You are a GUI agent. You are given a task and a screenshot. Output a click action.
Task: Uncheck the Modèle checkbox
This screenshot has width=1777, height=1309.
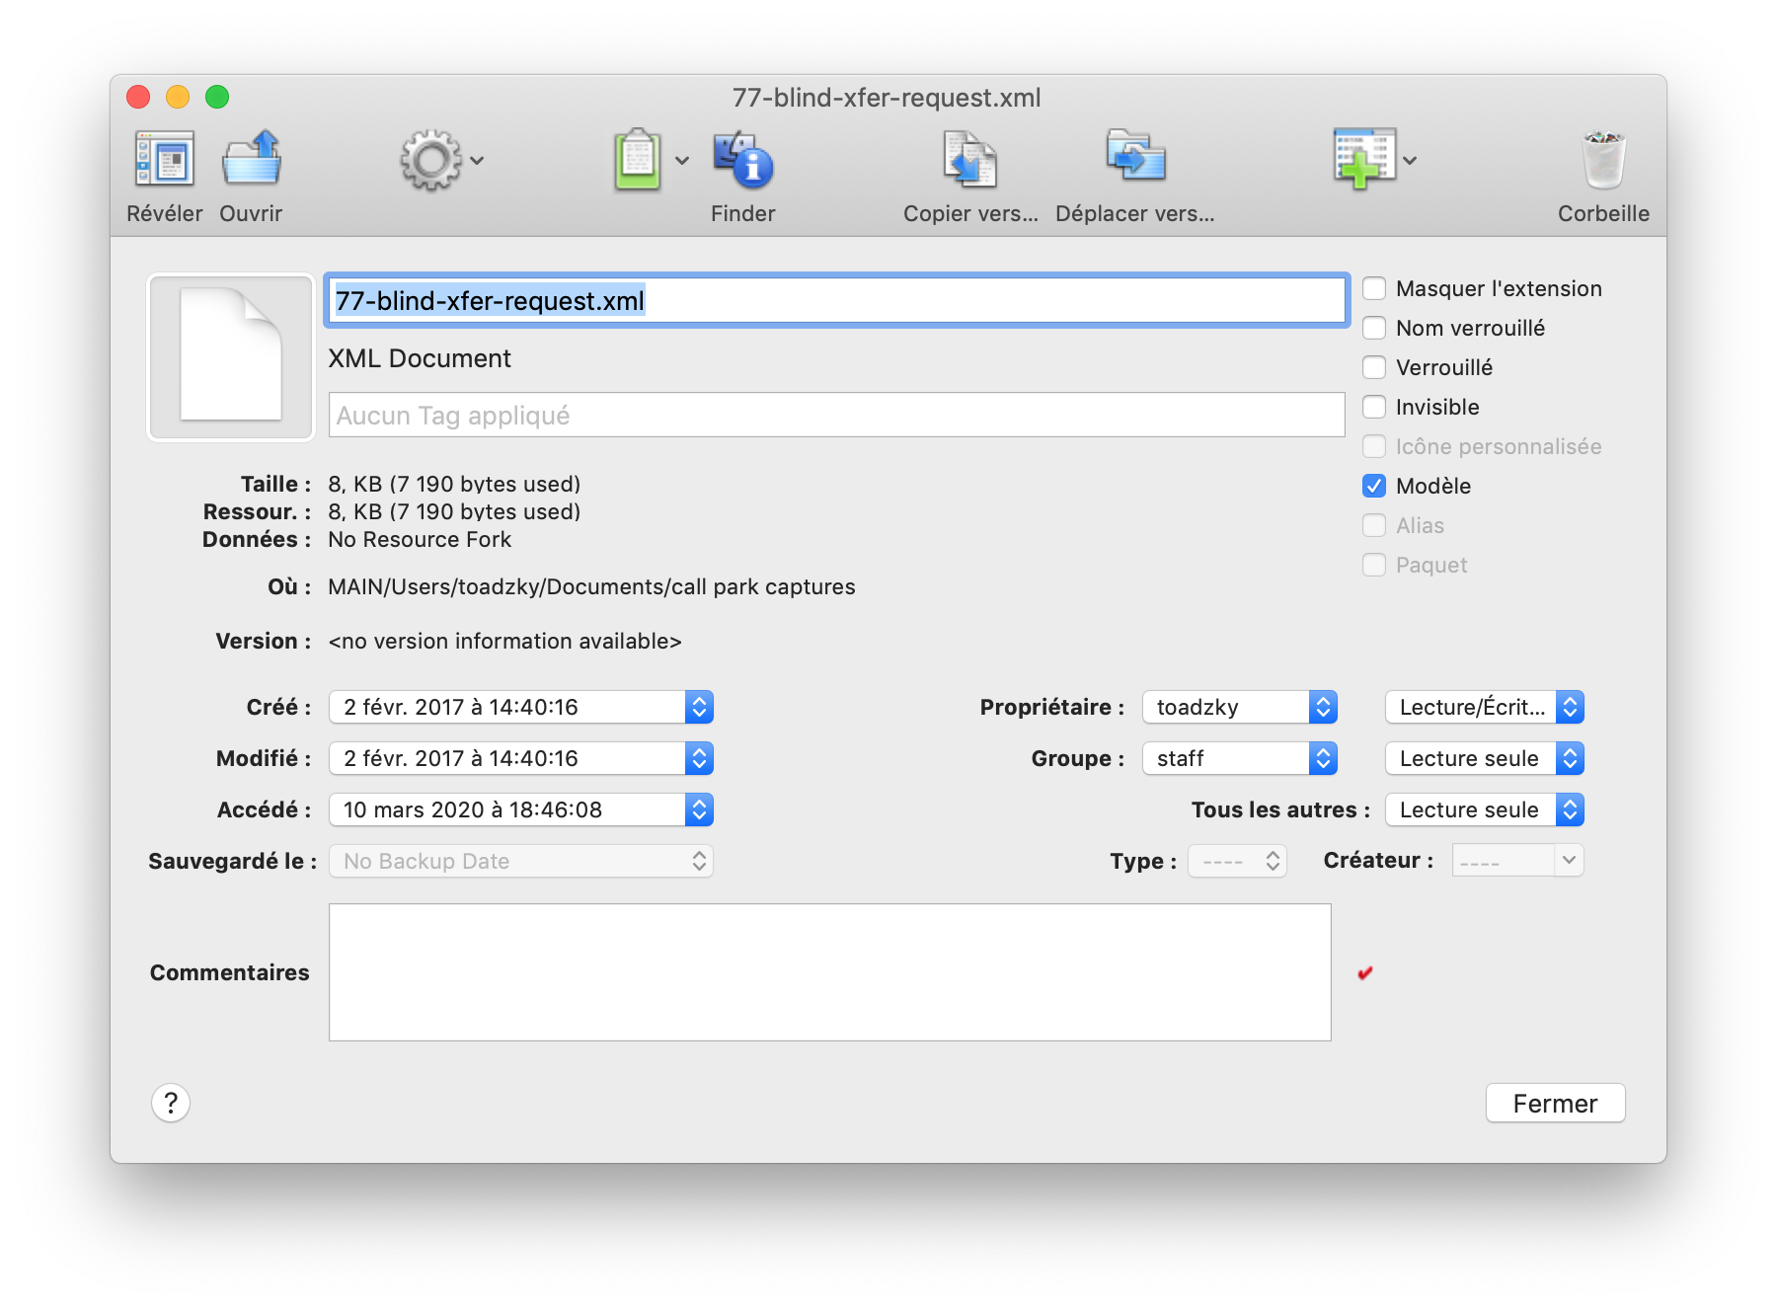1374,486
